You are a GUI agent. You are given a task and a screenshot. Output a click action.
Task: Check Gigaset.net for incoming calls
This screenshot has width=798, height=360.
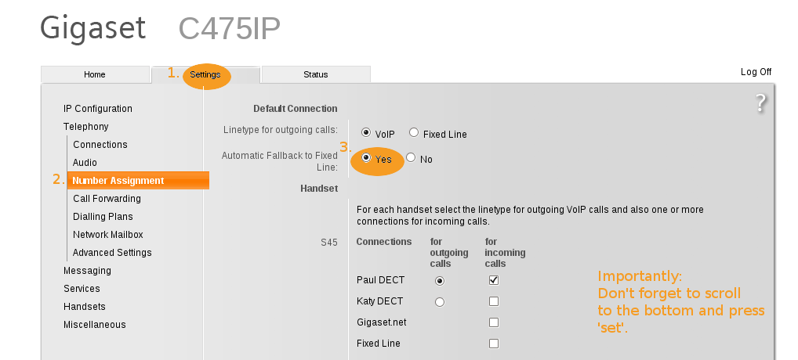coord(494,322)
